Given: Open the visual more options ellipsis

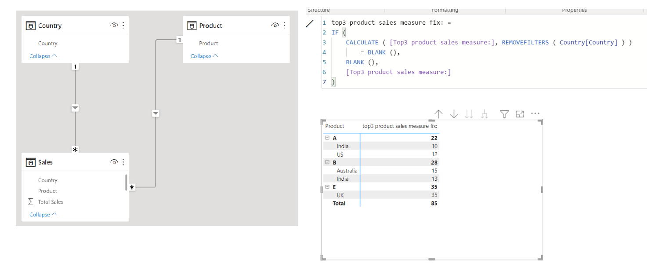Looking at the screenshot, I should click(535, 113).
